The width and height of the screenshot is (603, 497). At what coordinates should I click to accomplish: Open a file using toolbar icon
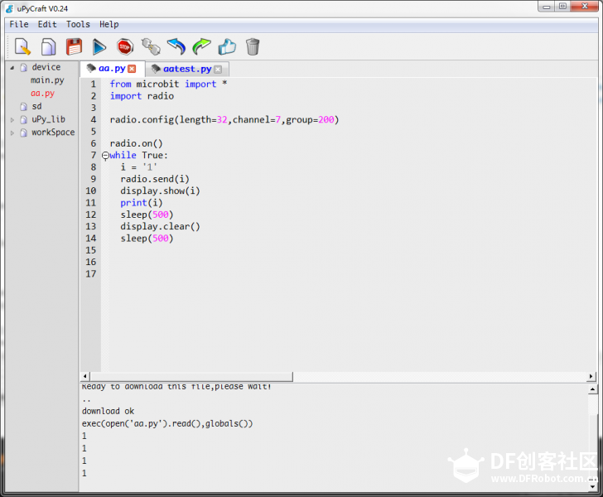pos(48,47)
